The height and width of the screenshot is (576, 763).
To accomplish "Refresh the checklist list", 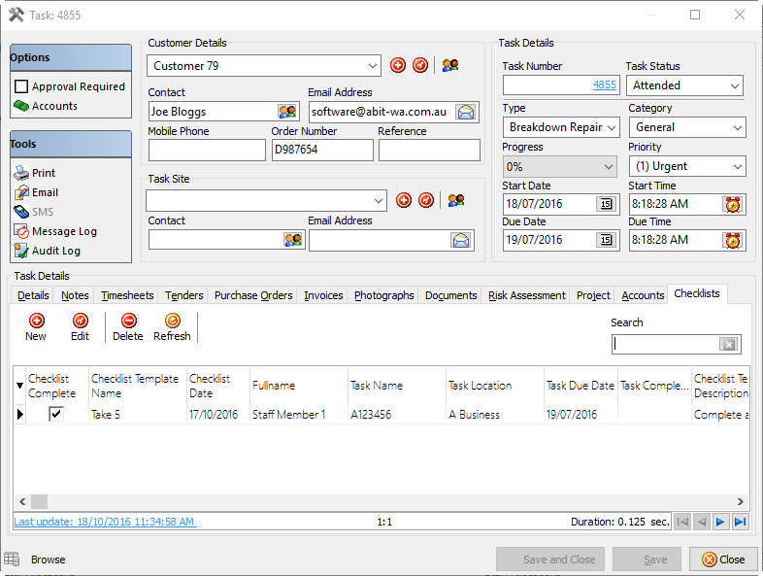I will coord(172,321).
